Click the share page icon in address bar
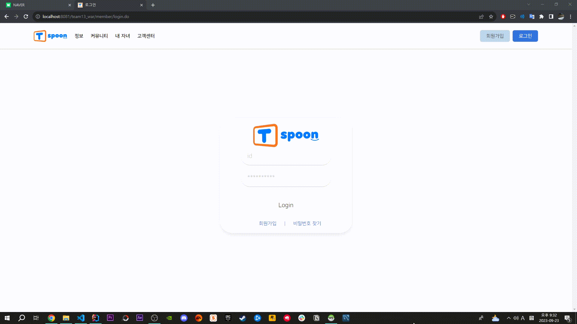 481,16
